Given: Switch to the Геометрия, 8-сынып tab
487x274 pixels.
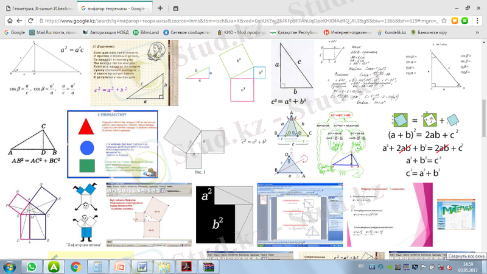Looking at the screenshot, I should (39, 9).
